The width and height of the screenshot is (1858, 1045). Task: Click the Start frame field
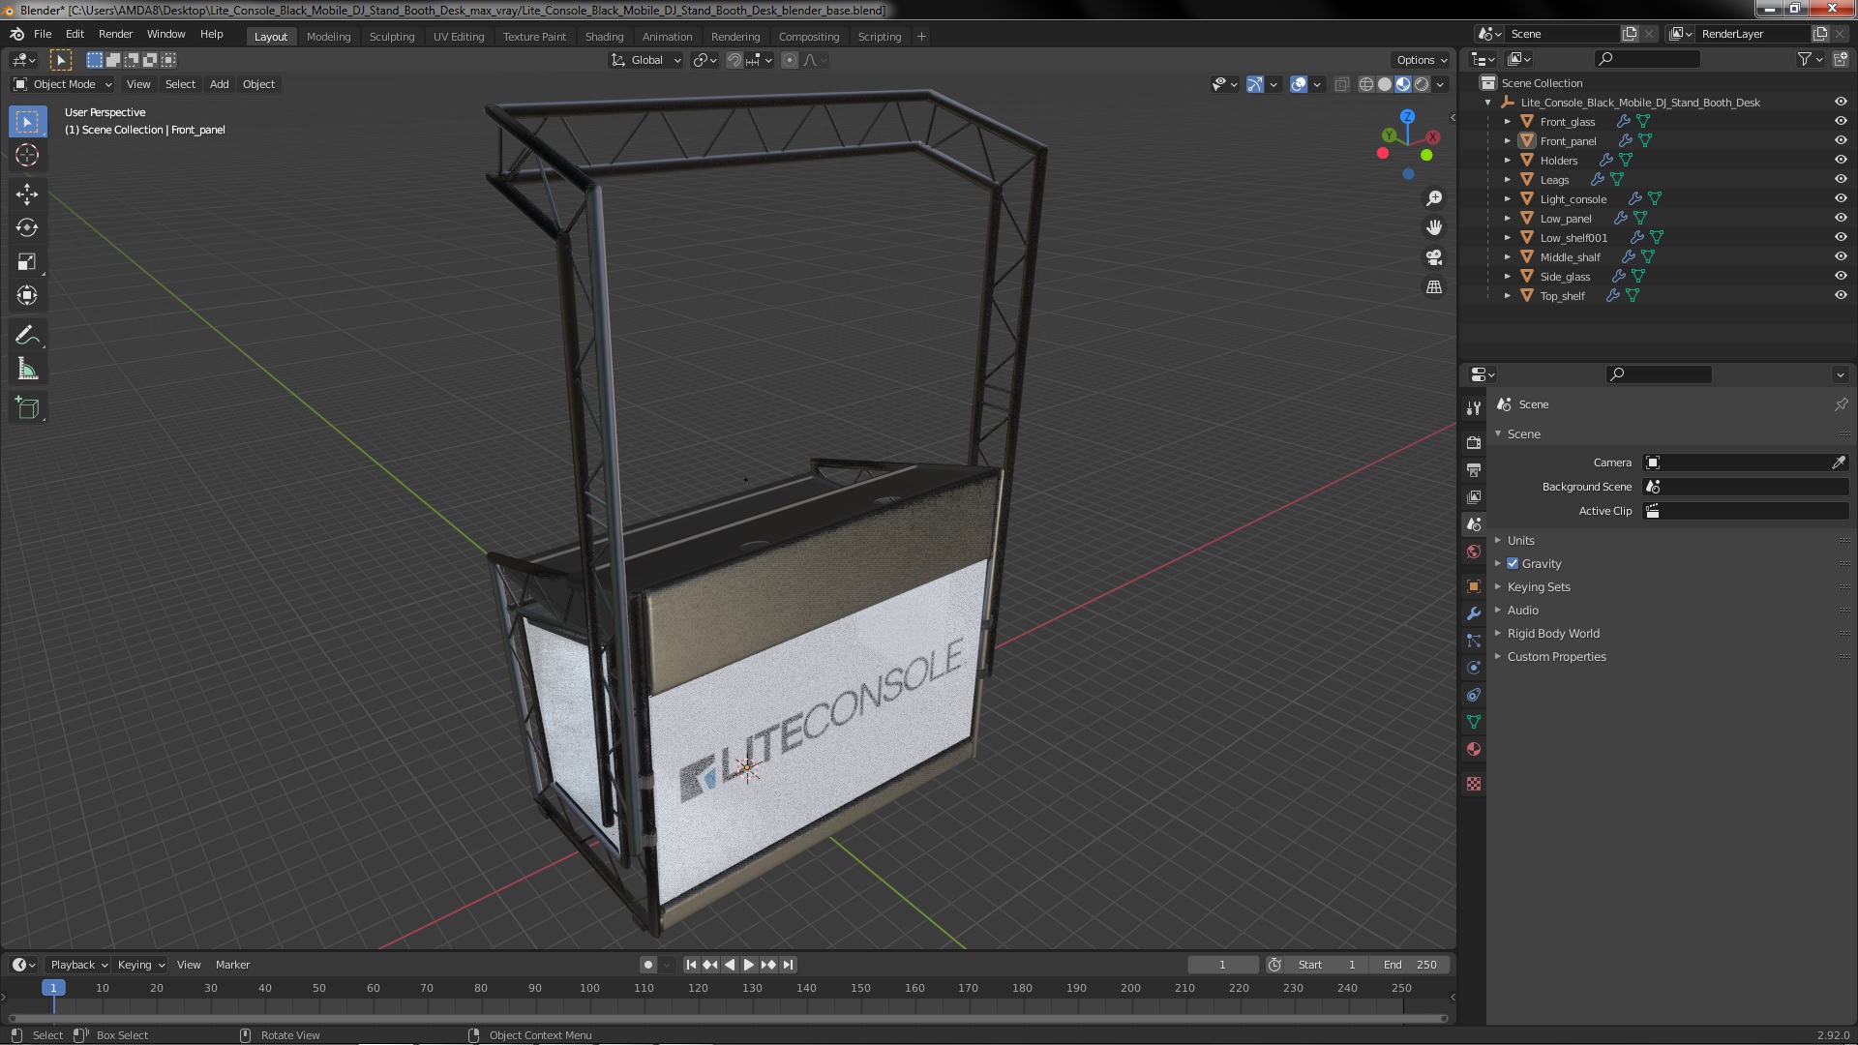point(1326,965)
